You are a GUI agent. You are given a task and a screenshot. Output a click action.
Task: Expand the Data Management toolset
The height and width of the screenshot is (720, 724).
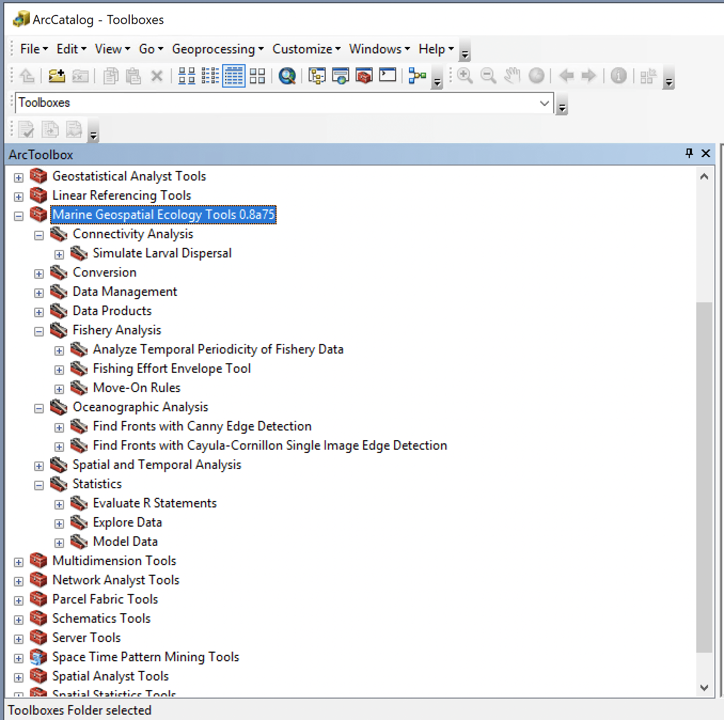pyautogui.click(x=39, y=293)
